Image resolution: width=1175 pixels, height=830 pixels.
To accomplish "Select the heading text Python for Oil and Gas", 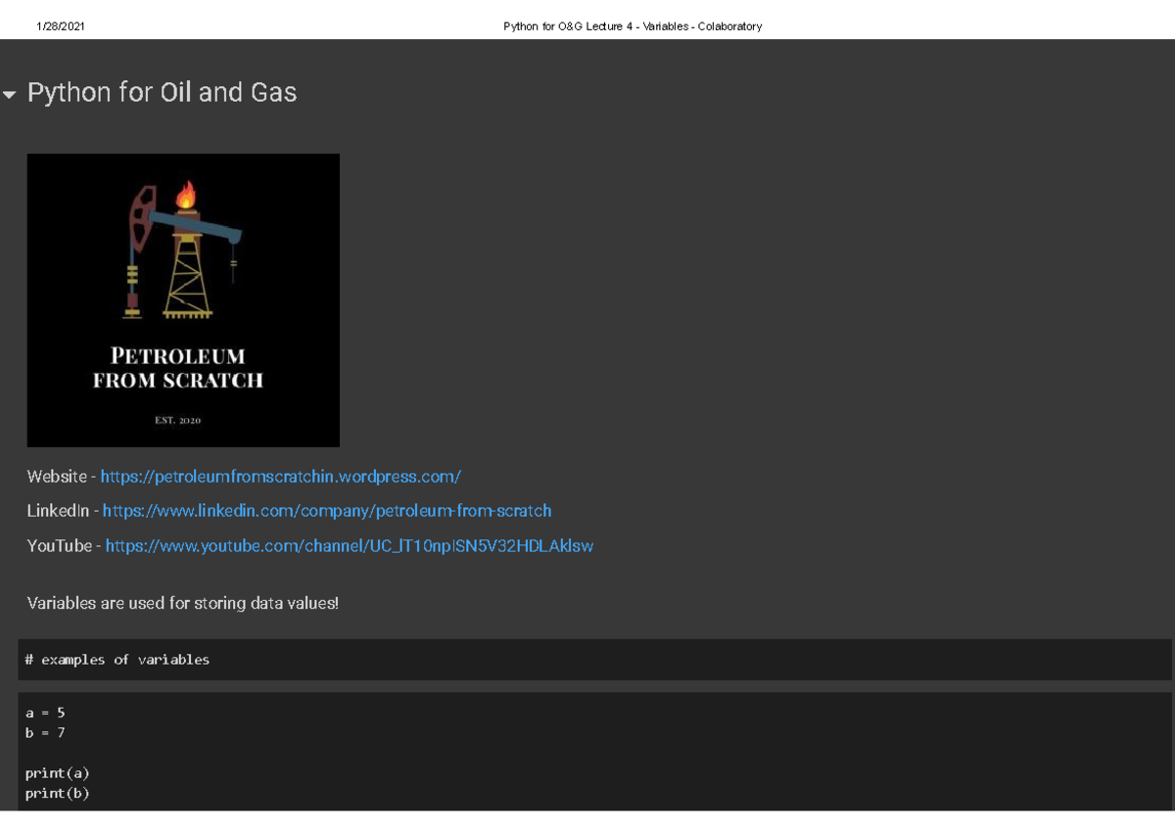I will point(162,92).
